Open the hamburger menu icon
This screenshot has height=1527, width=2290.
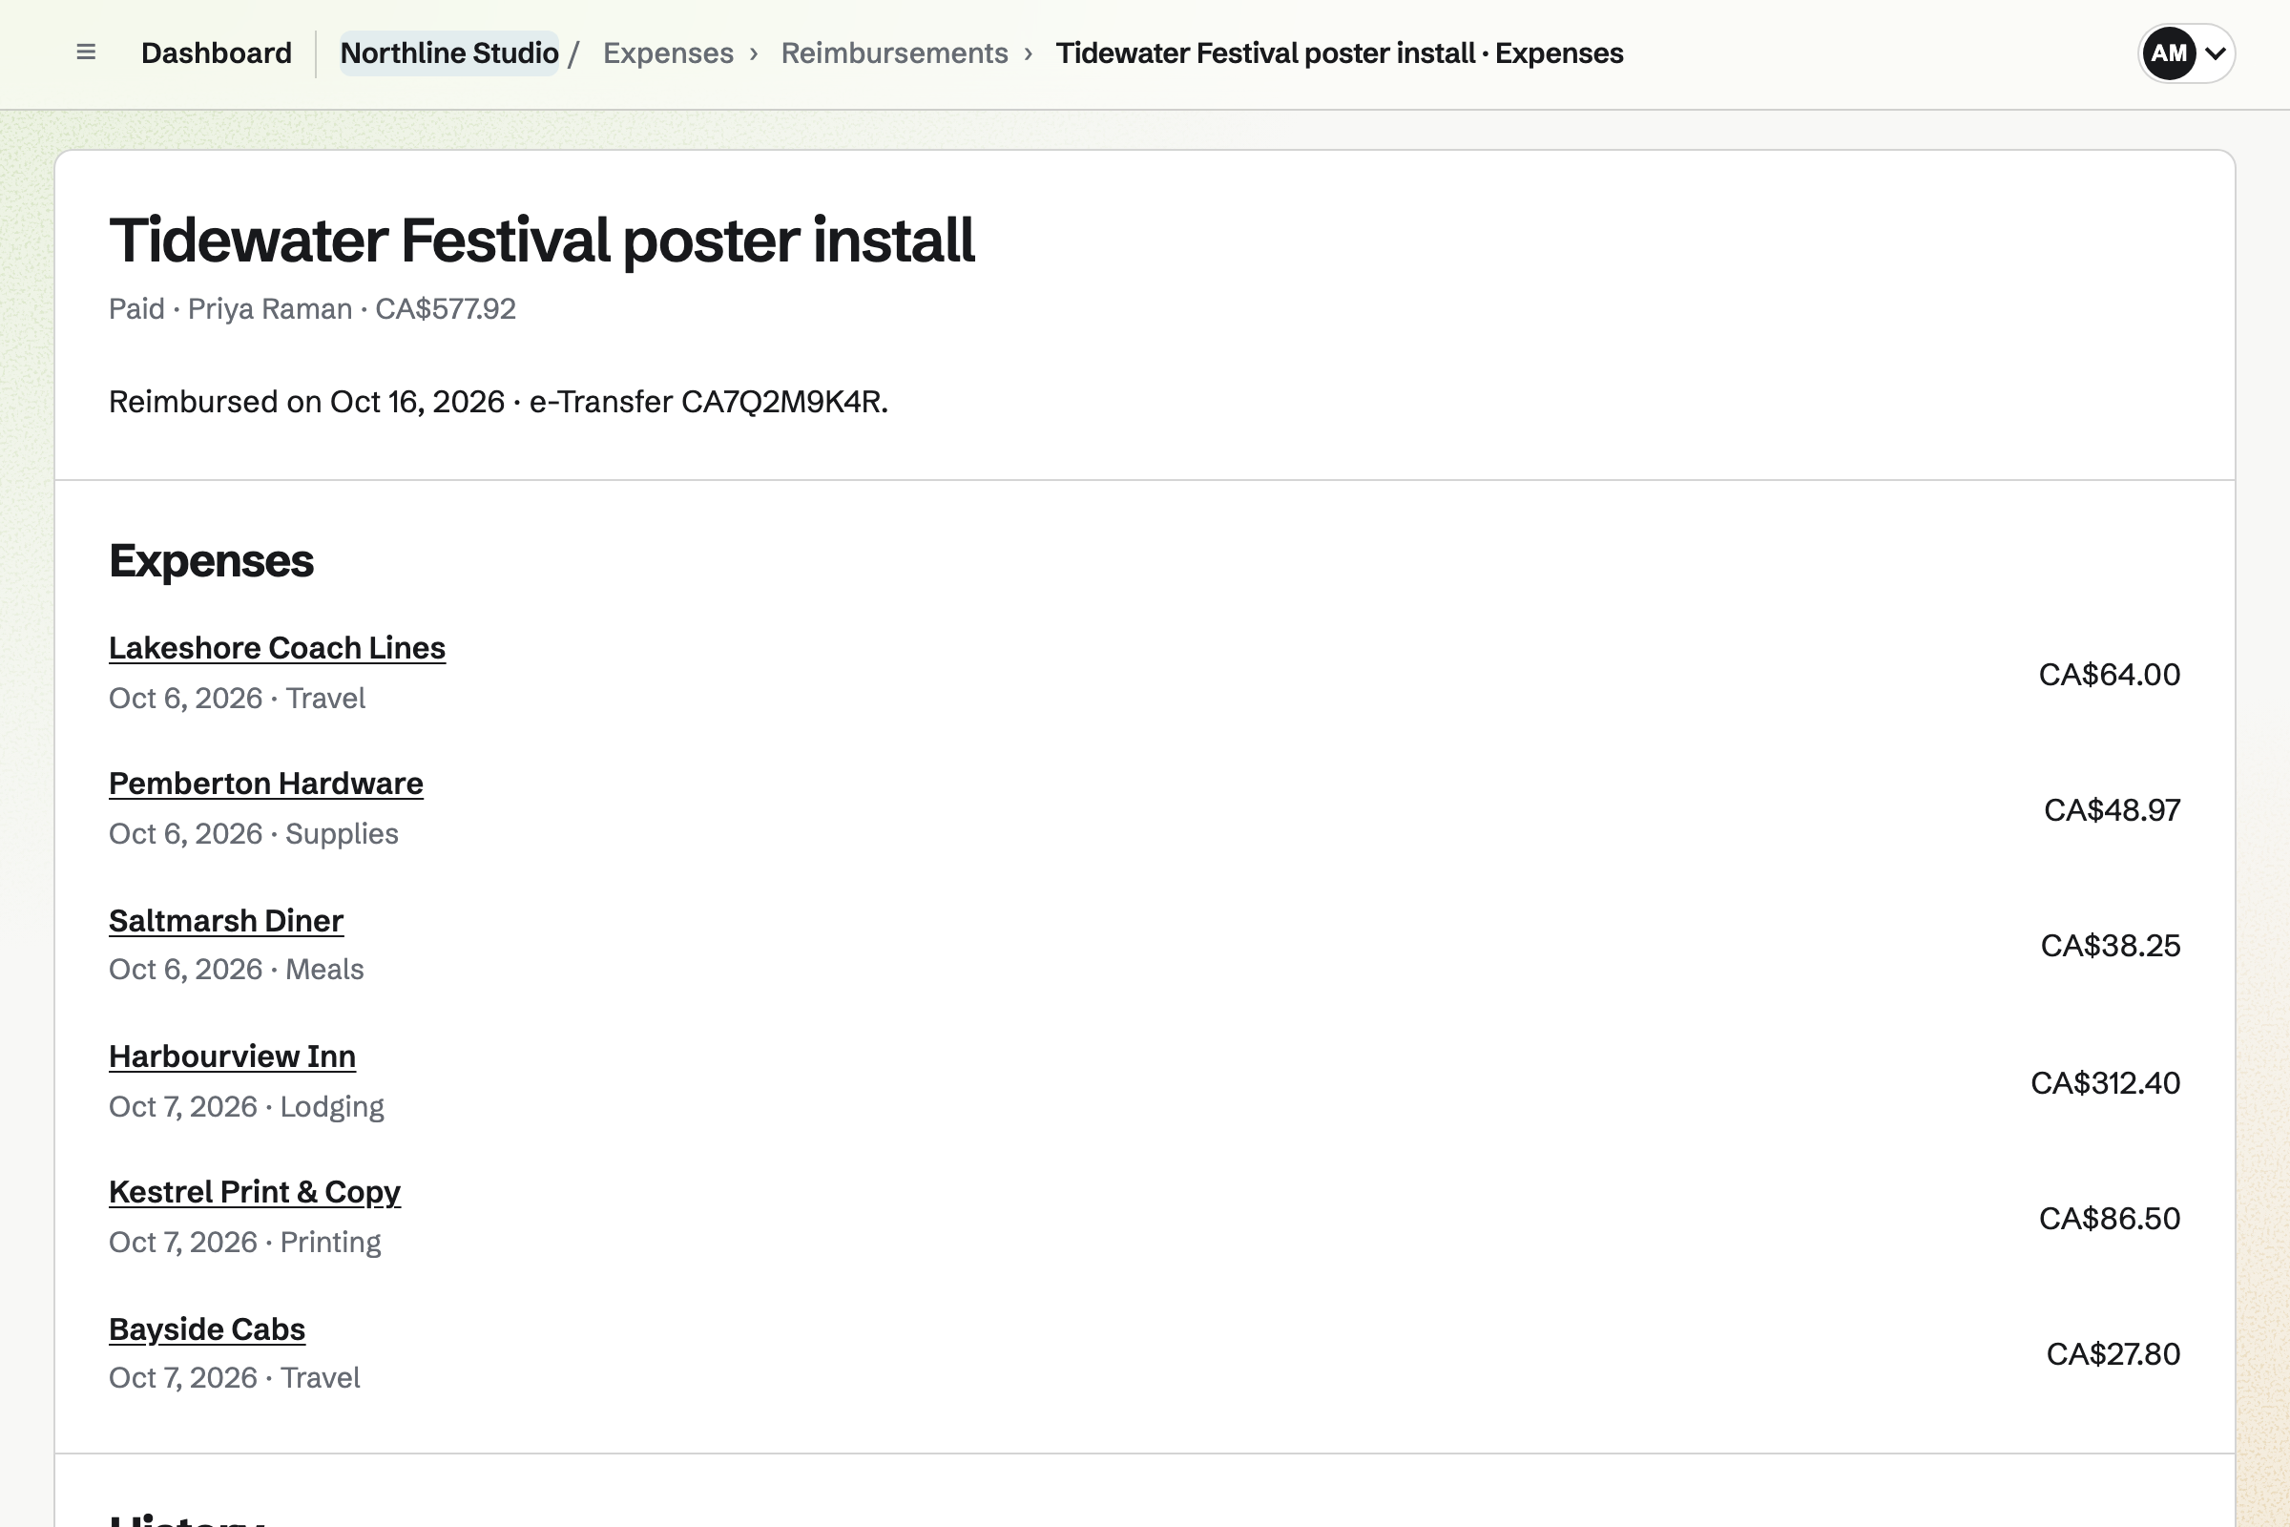(86, 52)
